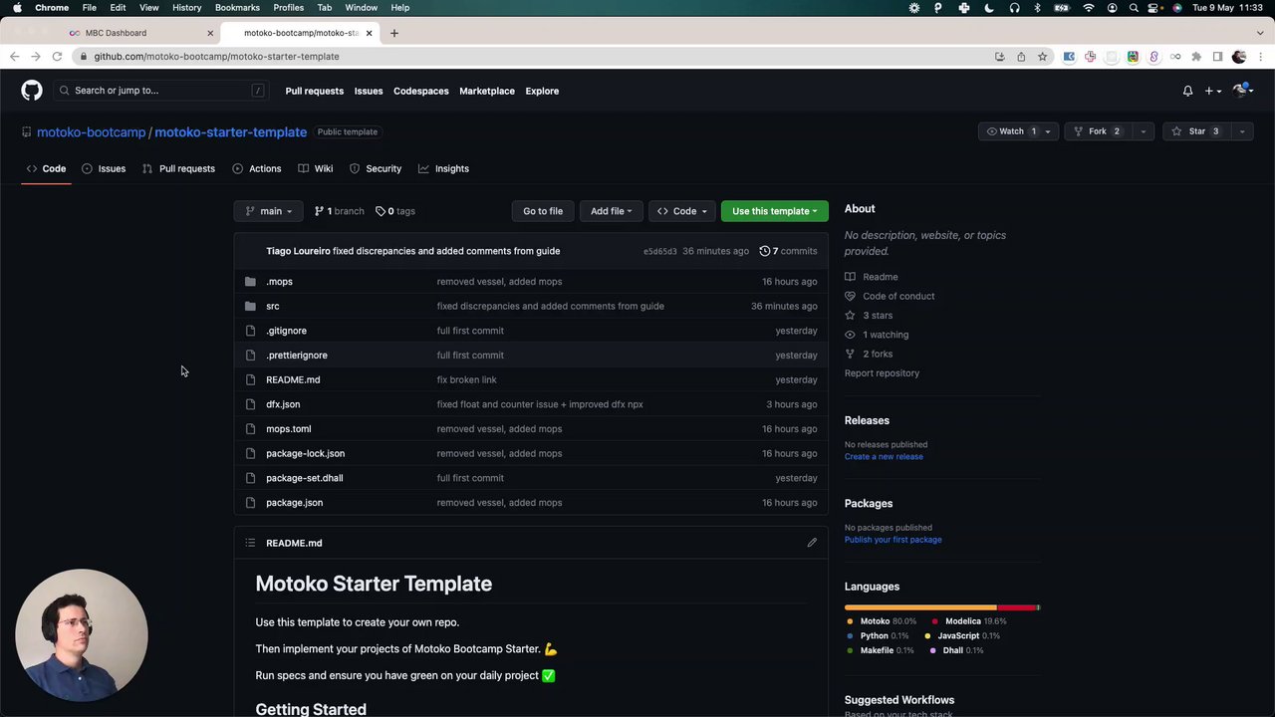The height and width of the screenshot is (717, 1275).
Task: Click Publish your first package
Action: (892, 540)
